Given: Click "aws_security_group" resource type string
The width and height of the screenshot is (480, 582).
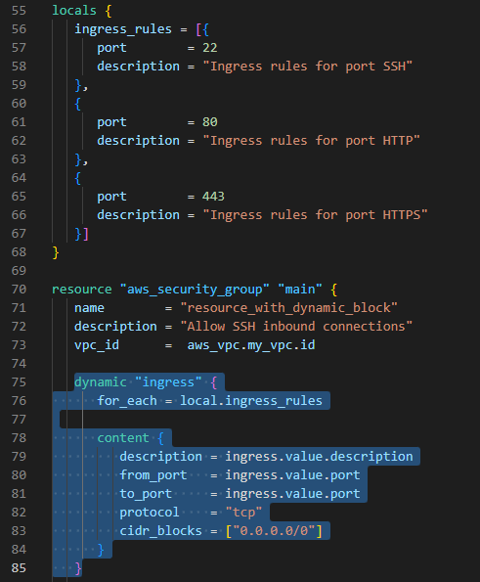Looking at the screenshot, I should pyautogui.click(x=195, y=290).
